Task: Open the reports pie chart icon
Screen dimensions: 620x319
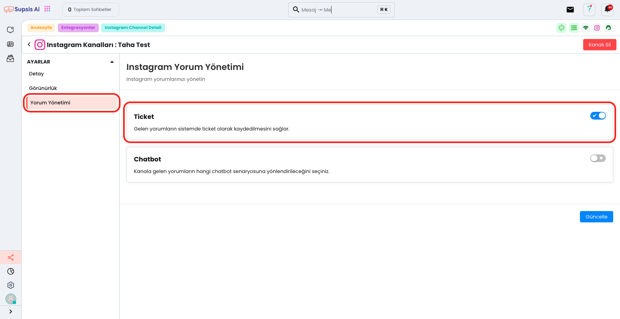Action: pos(11,271)
